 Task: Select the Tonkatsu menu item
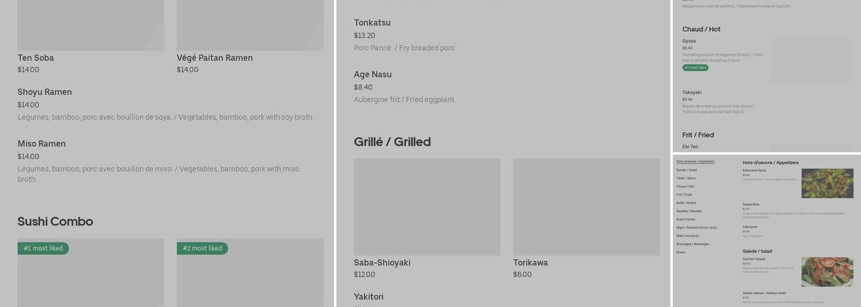tap(372, 23)
